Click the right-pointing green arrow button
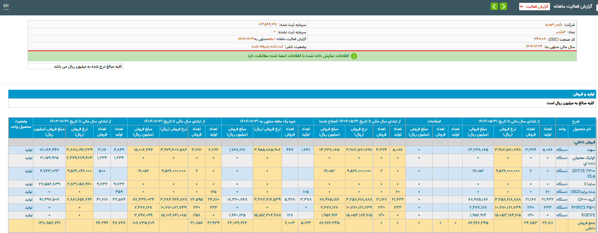The height and width of the screenshot is (233, 598). click(x=503, y=6)
